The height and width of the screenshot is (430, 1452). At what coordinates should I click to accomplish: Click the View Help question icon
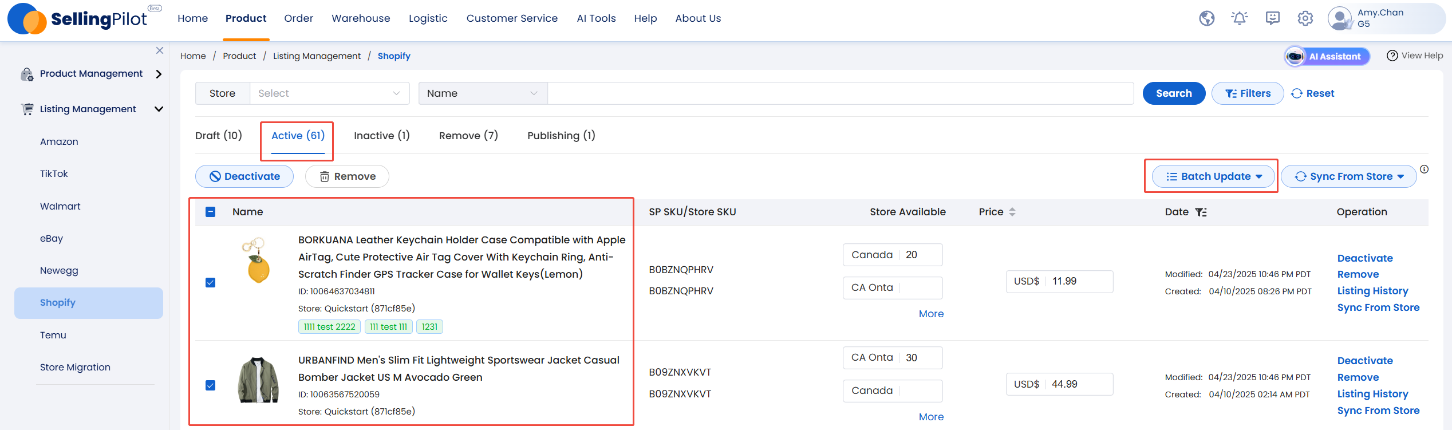coord(1392,56)
